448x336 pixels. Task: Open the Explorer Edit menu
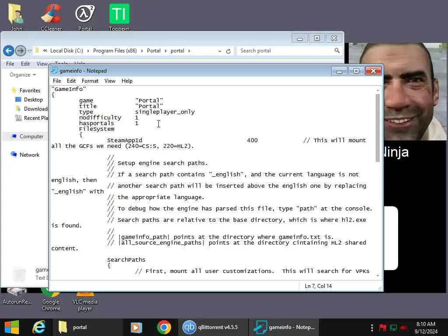25,64
